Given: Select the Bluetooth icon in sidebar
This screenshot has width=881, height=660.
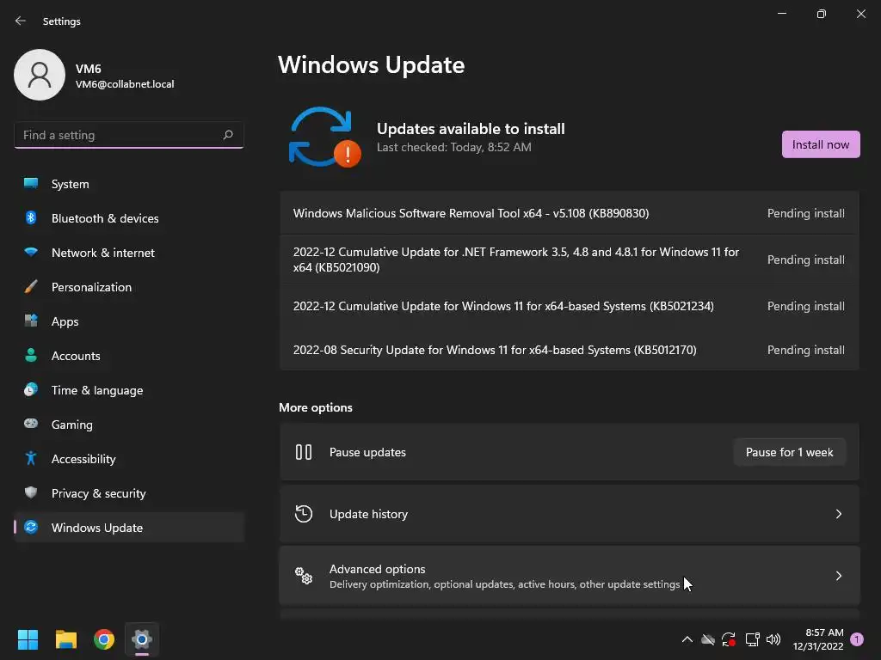Looking at the screenshot, I should (31, 217).
